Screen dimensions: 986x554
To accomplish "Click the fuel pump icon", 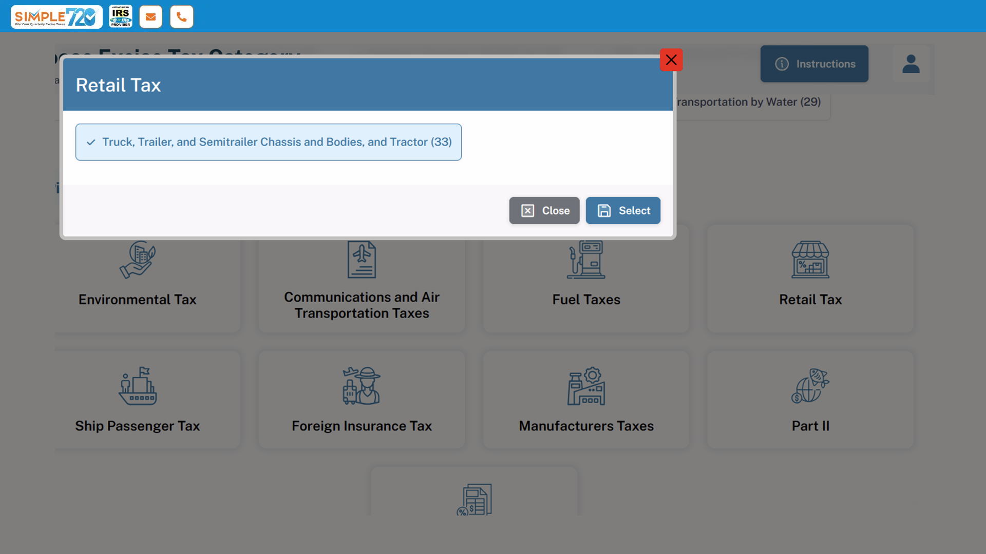I will [x=586, y=260].
